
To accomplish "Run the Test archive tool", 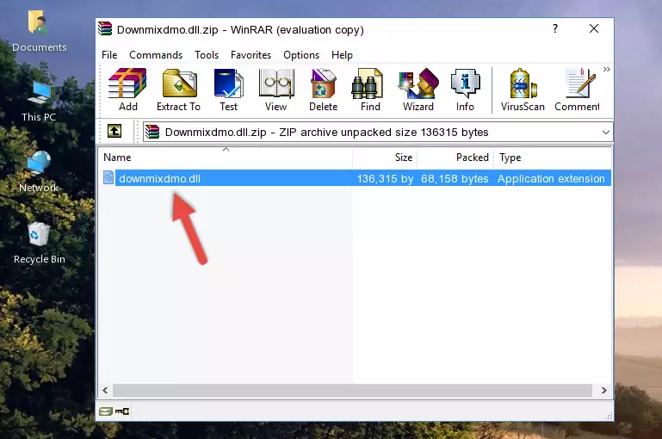I will 228,90.
